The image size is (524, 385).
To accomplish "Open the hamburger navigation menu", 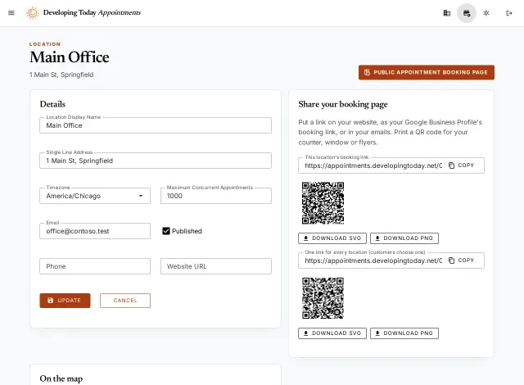I will point(11,13).
